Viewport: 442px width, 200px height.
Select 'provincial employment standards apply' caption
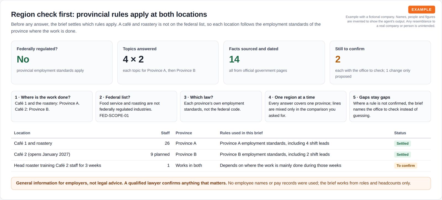(x=50, y=71)
